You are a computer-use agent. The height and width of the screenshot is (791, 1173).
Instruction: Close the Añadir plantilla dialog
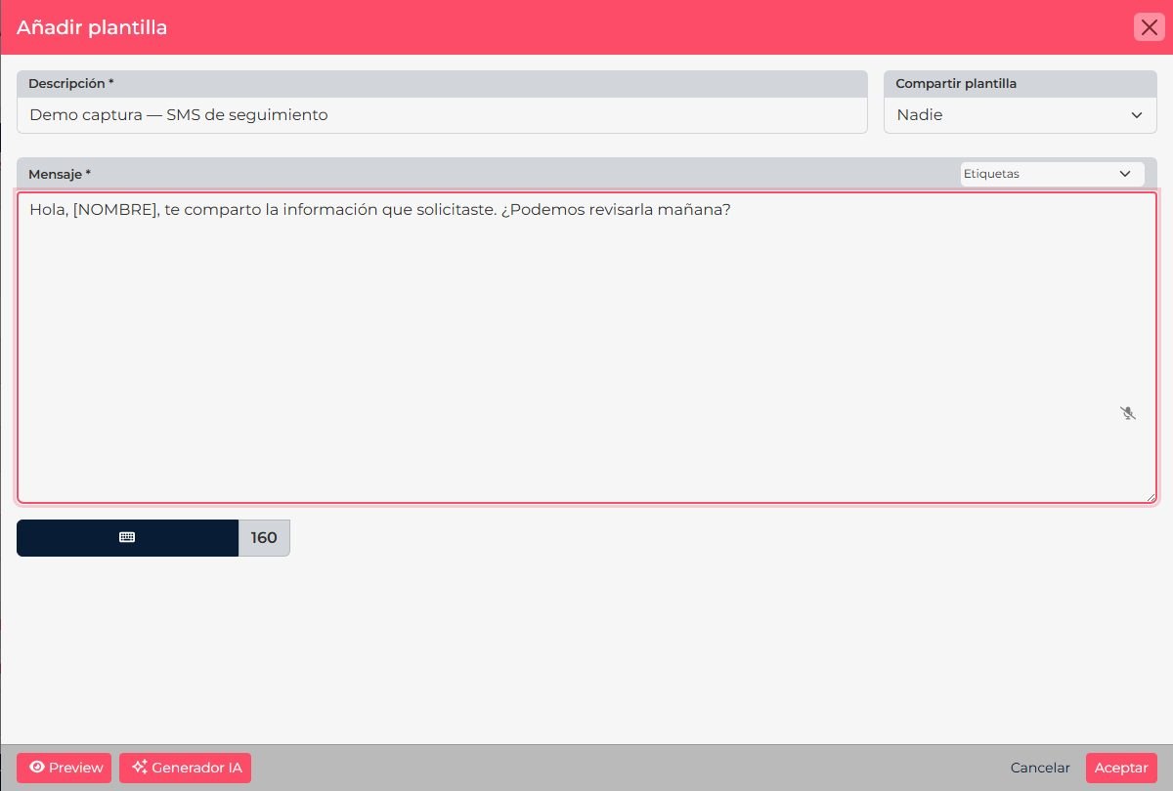1148,26
